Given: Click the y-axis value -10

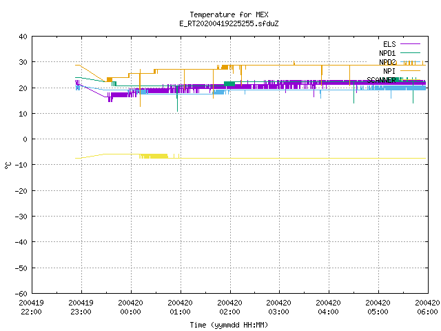Looking at the screenshot, I should click(x=21, y=165).
